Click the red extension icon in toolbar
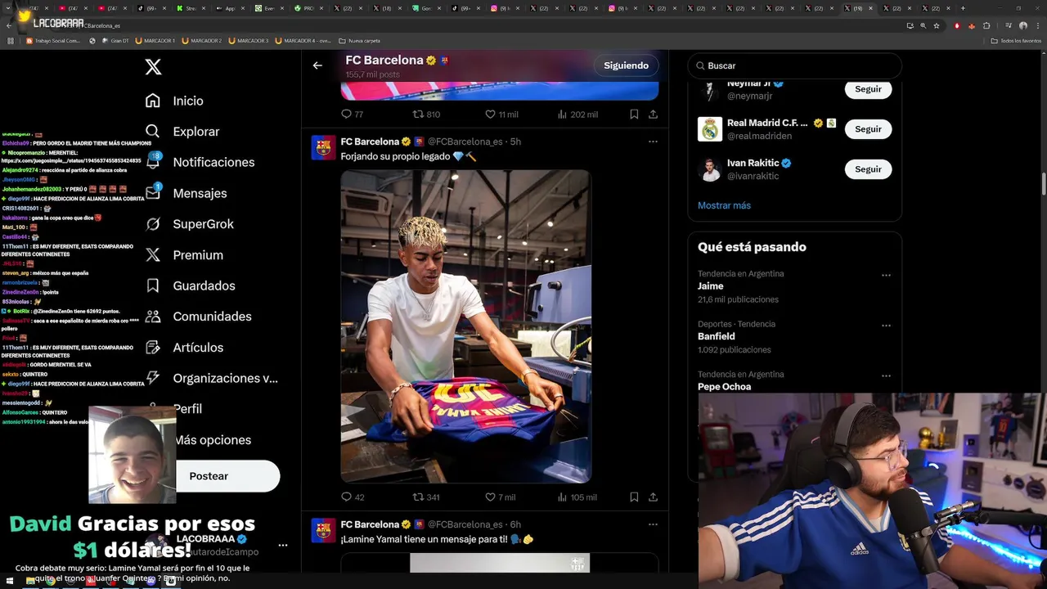Viewport: 1047px width, 589px height. click(958, 25)
